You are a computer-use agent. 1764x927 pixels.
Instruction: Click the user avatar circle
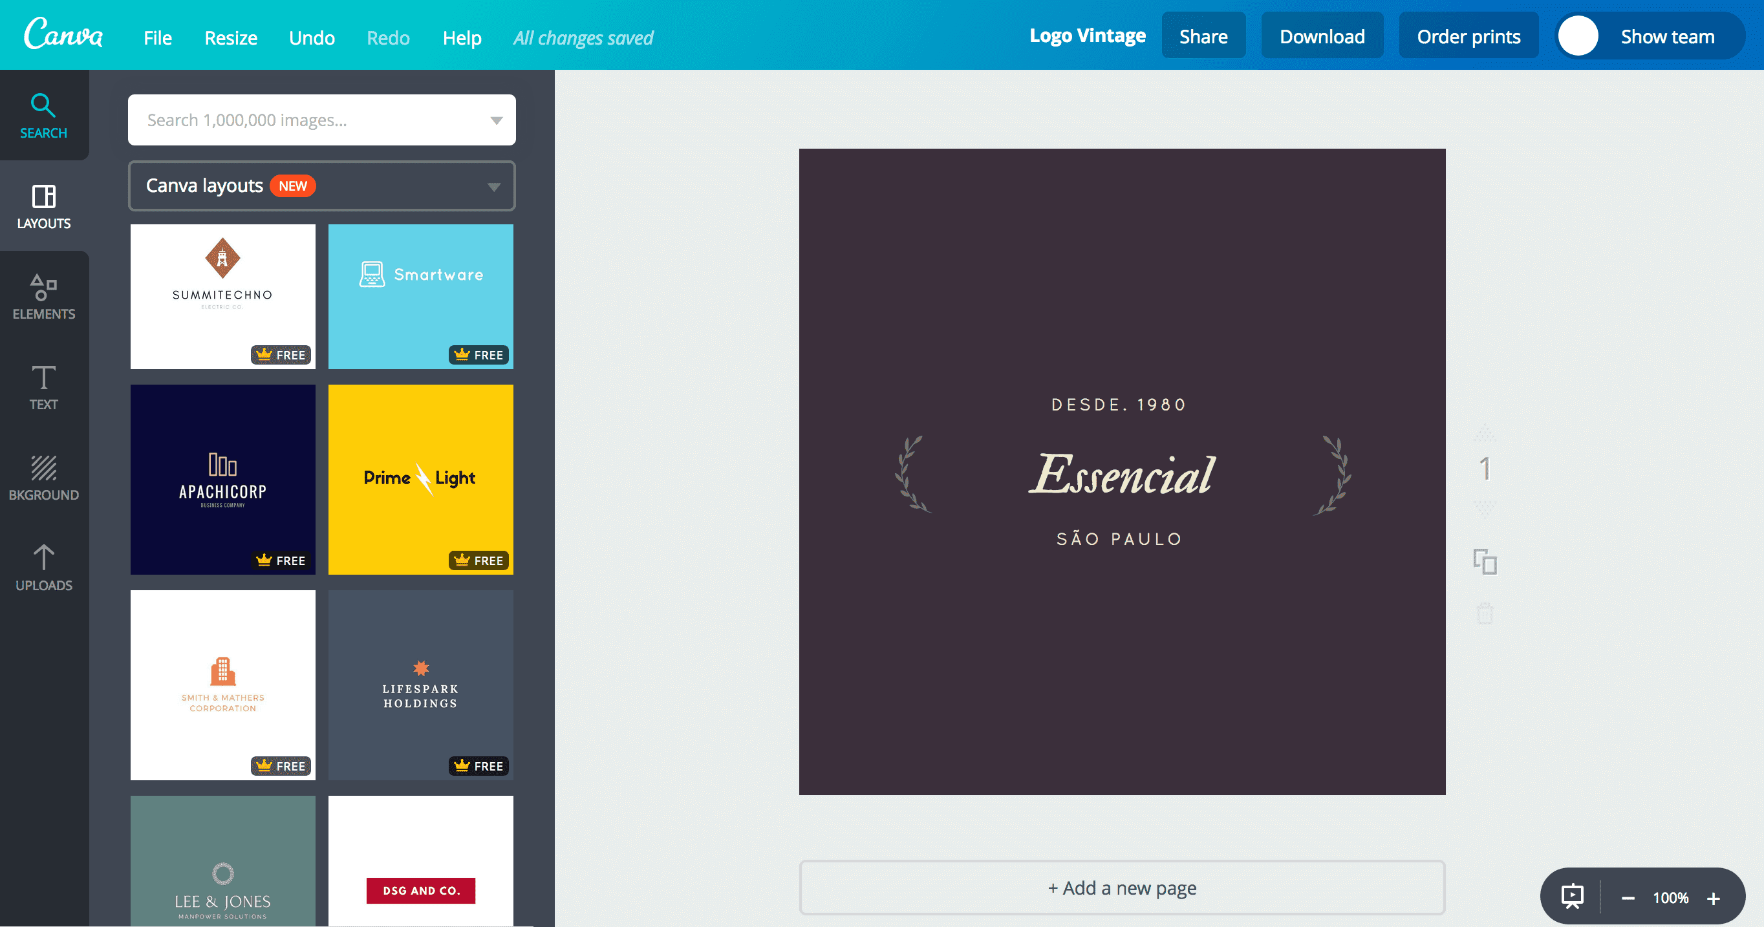tap(1578, 36)
